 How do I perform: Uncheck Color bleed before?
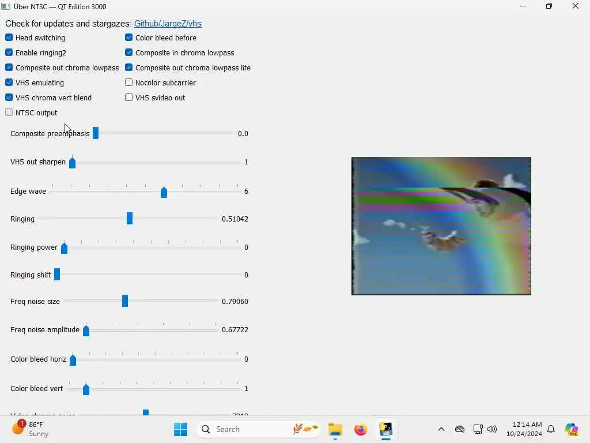[x=128, y=37]
